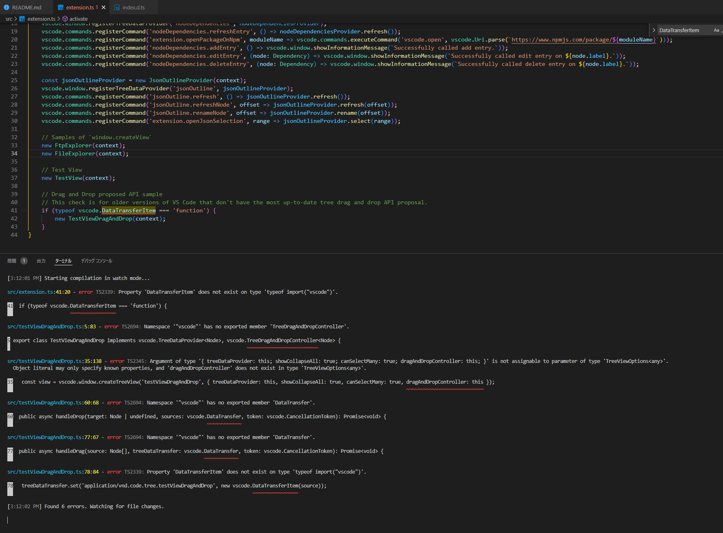
Task: Click the activate symbol icon in the breadcrumb
Action: click(x=66, y=19)
